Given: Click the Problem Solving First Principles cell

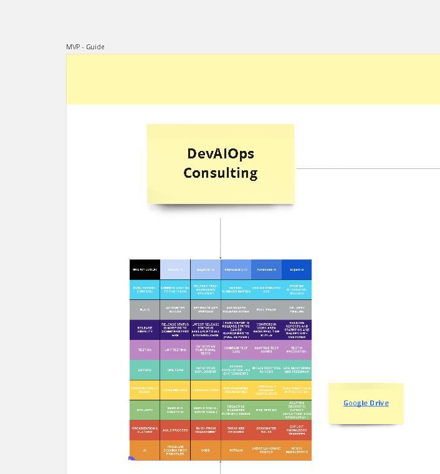Looking at the screenshot, I should click(175, 450).
